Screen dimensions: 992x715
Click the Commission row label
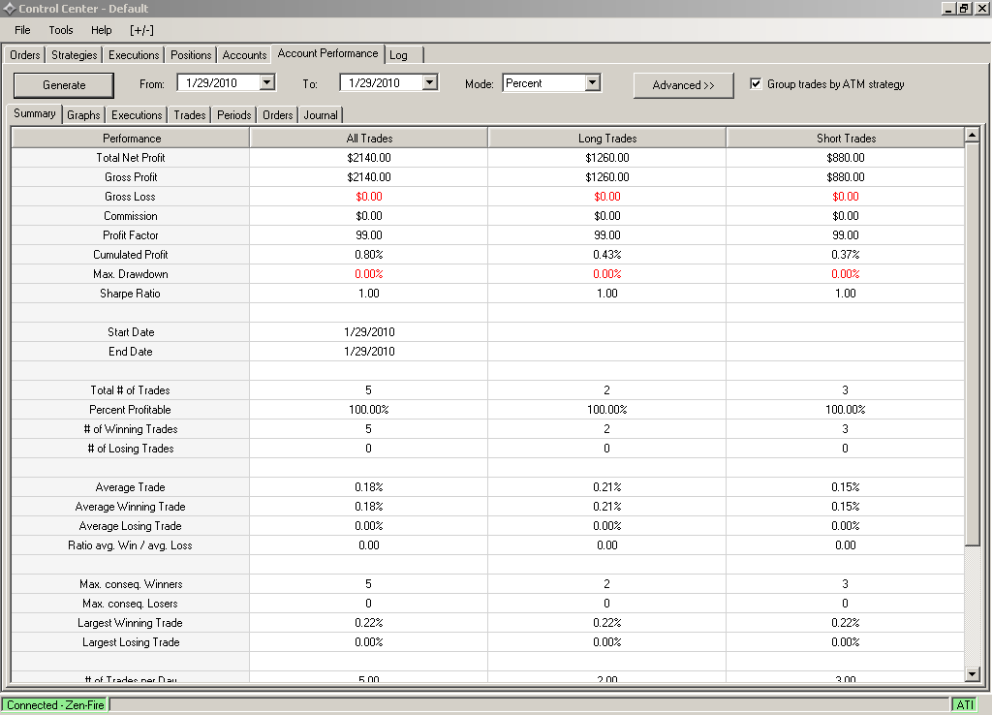[131, 216]
